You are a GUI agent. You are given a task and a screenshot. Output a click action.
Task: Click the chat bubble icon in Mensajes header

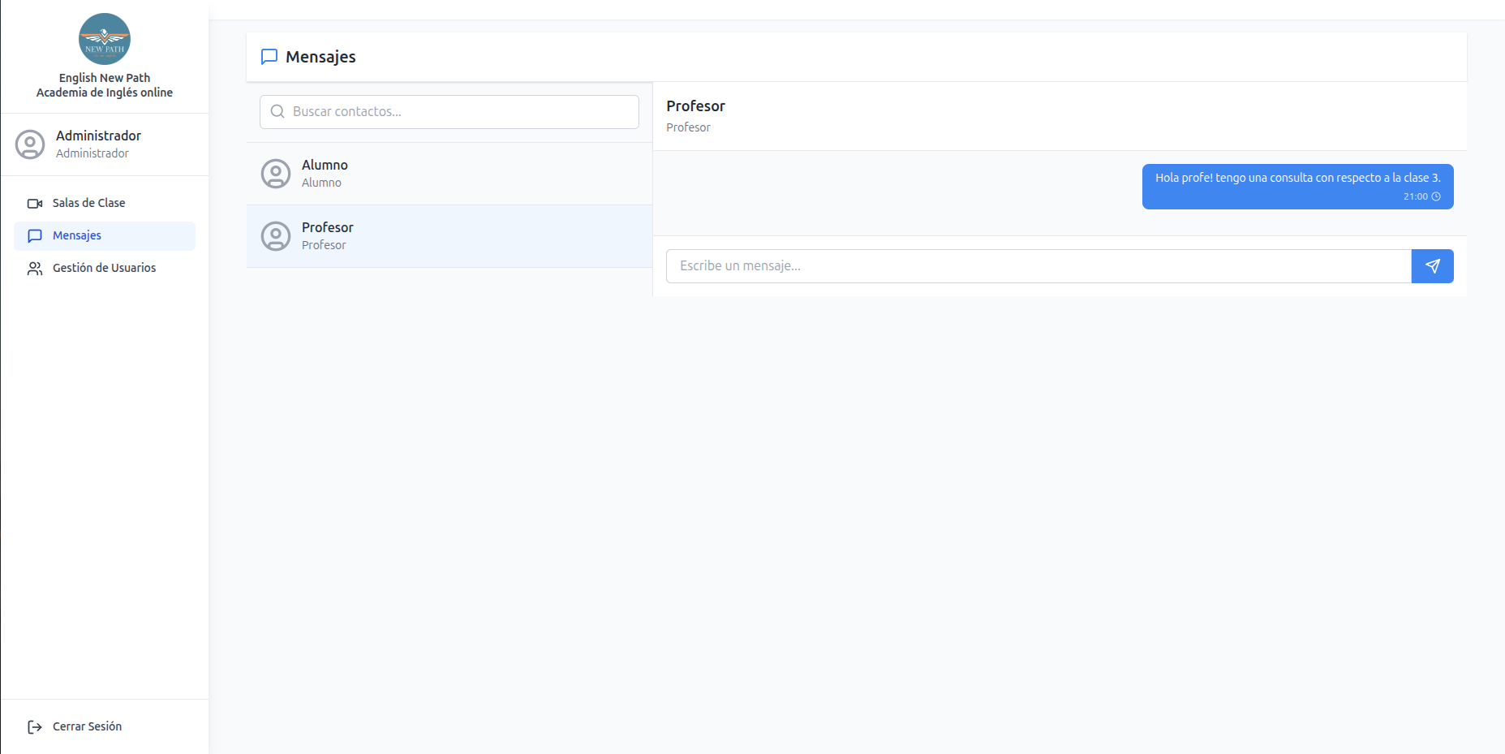click(x=269, y=57)
